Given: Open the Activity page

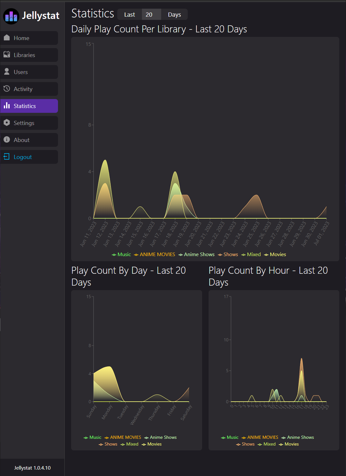Looking at the screenshot, I should tap(29, 89).
